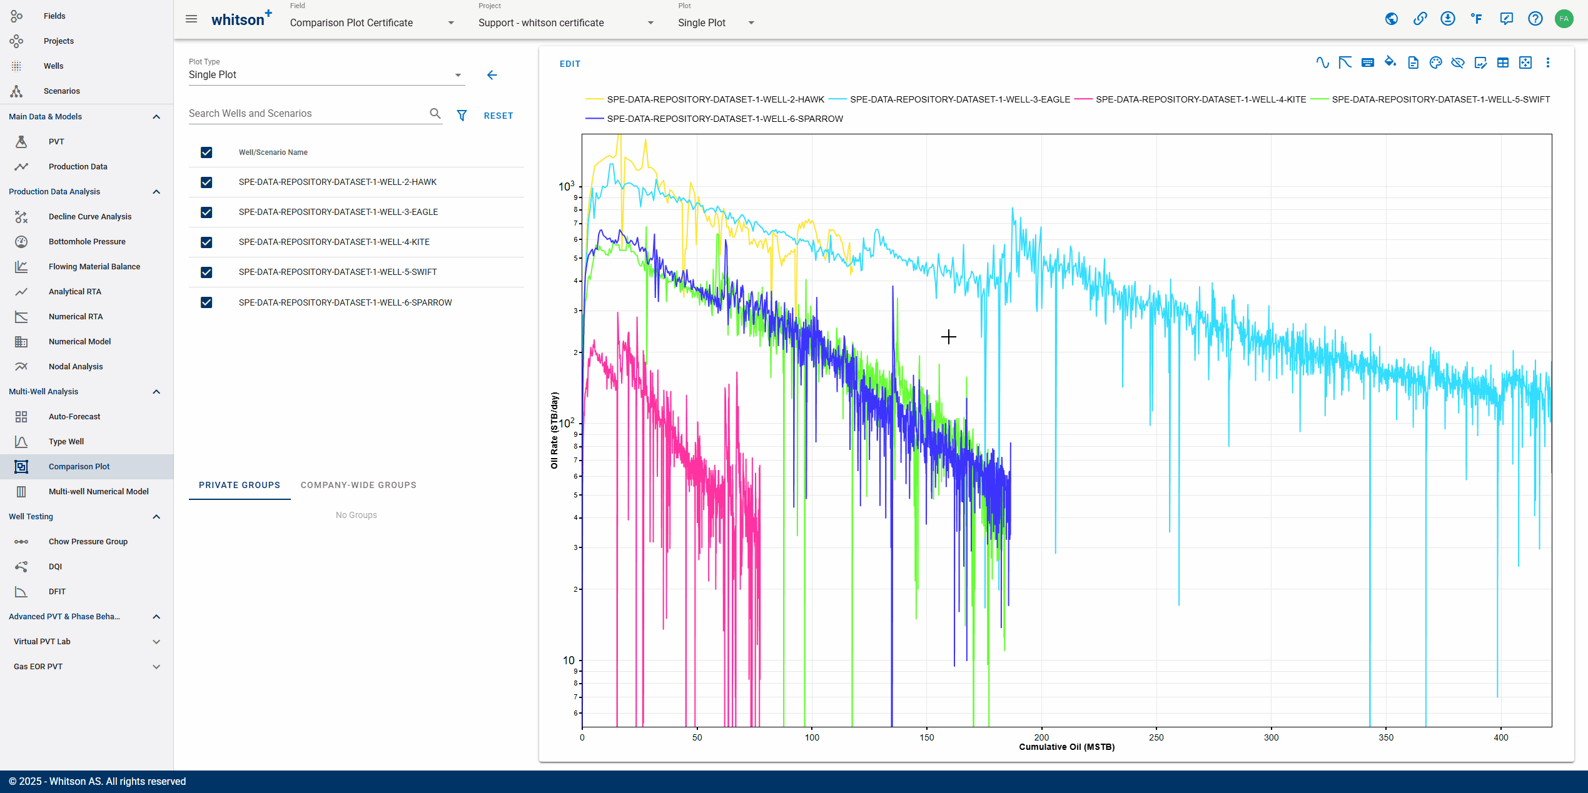Image resolution: width=1588 pixels, height=793 pixels.
Task: Open the Field dropdown
Action: pyautogui.click(x=372, y=22)
